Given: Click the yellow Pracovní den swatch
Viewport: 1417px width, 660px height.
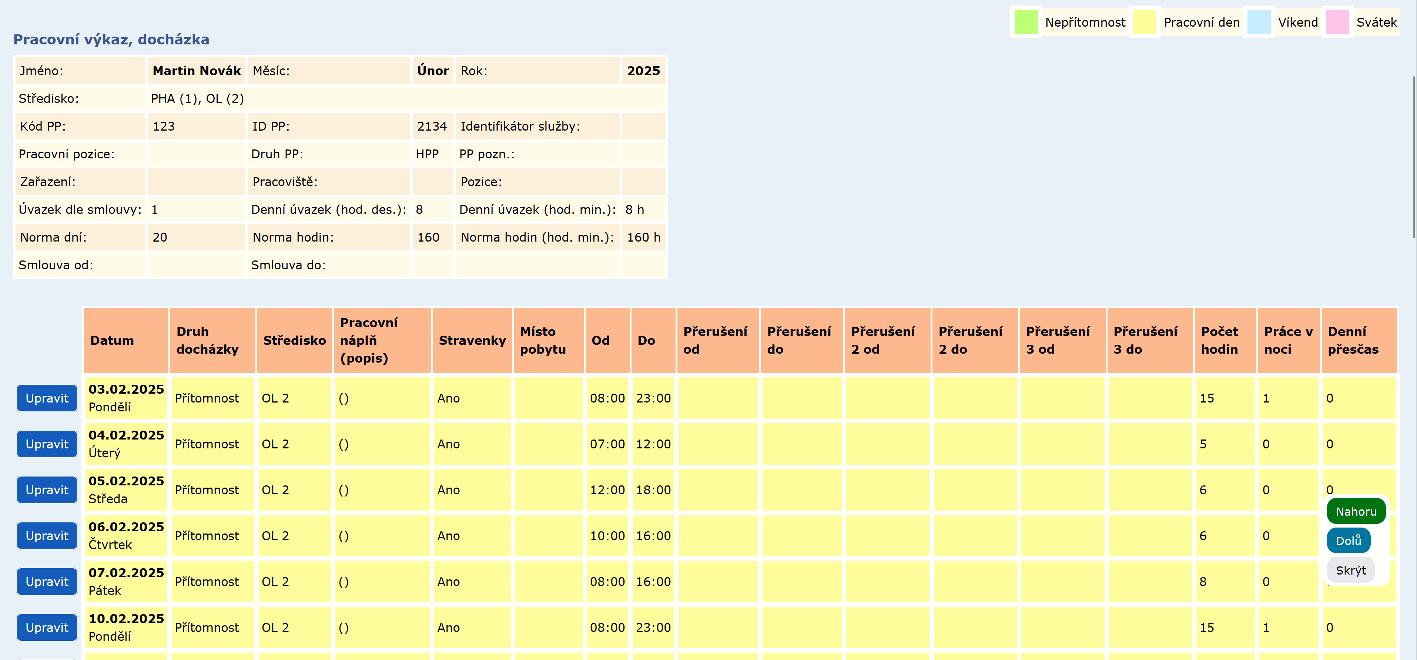Looking at the screenshot, I should (x=1144, y=22).
